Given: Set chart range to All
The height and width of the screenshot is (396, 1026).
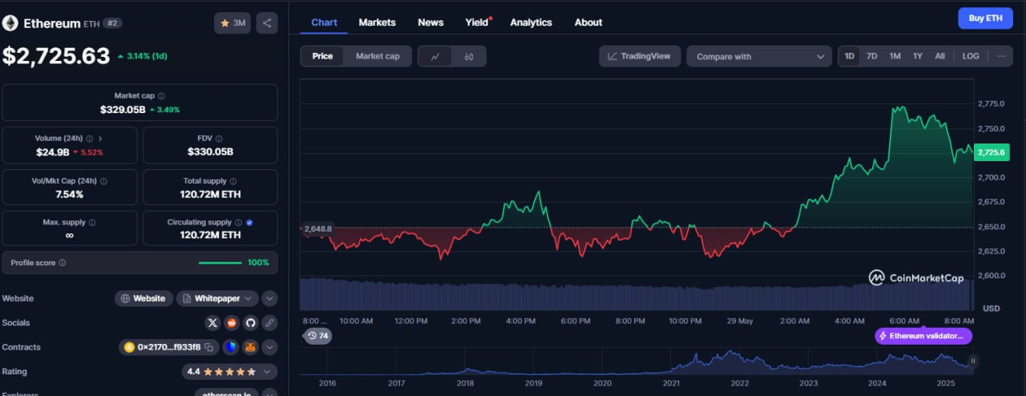Looking at the screenshot, I should (x=939, y=56).
